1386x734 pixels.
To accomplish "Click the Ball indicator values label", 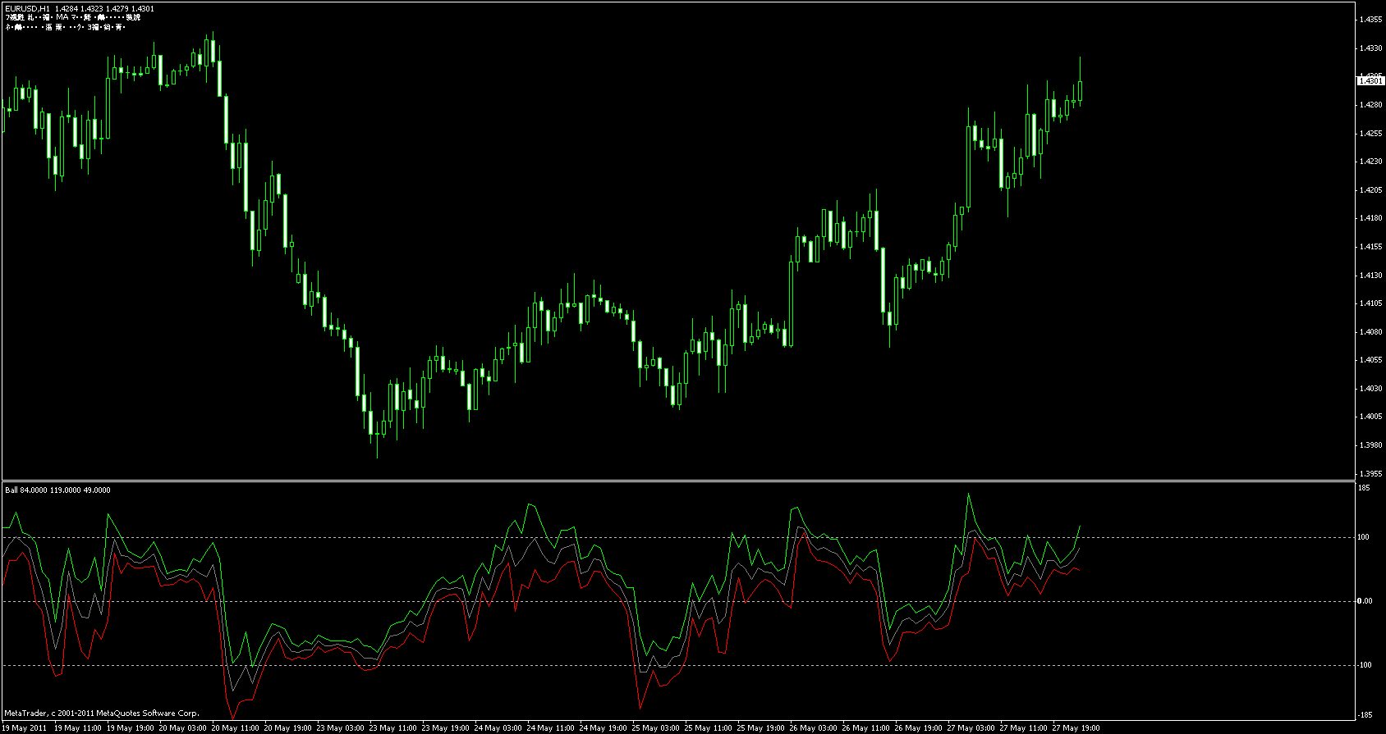I will pyautogui.click(x=57, y=490).
